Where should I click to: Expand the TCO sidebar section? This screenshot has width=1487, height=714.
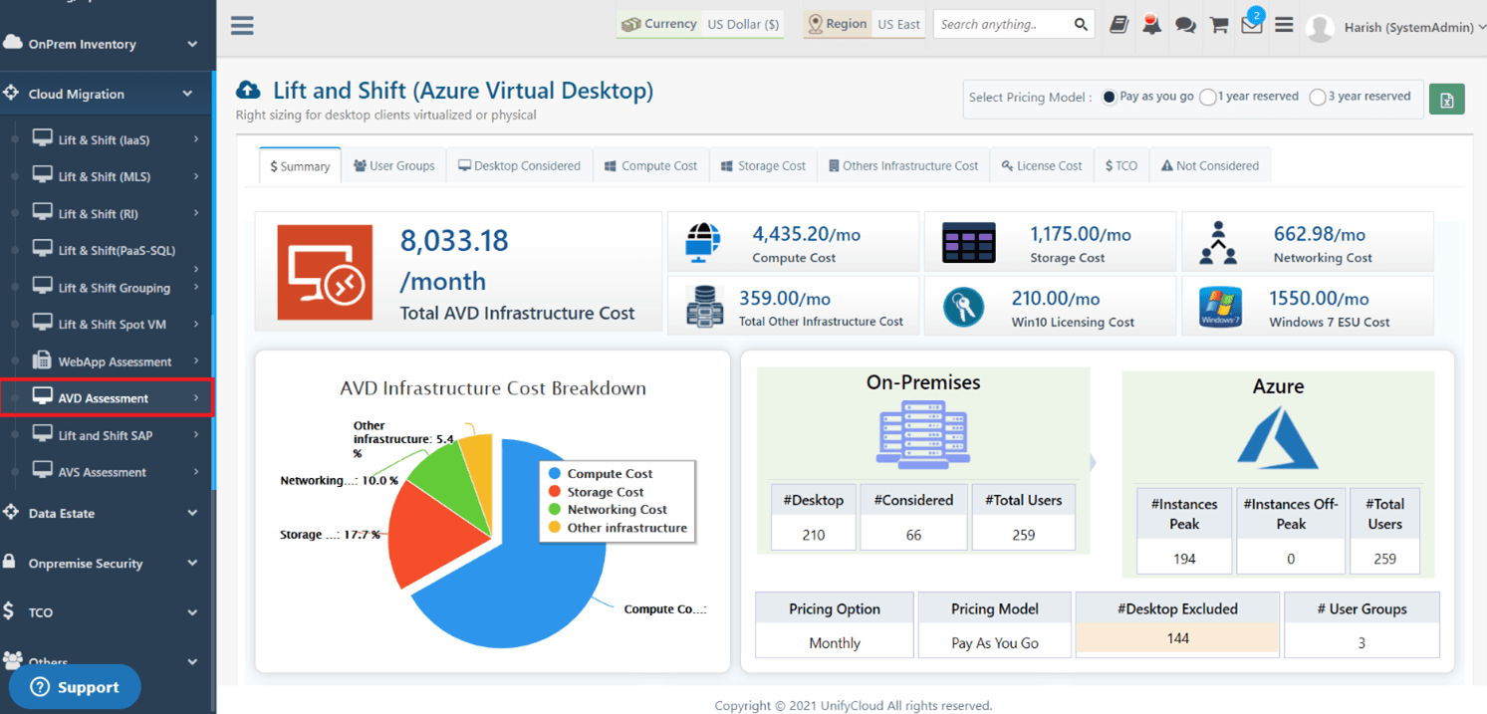(x=107, y=612)
